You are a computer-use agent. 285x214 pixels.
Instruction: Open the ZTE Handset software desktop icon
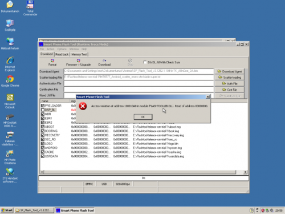click(x=10, y=175)
